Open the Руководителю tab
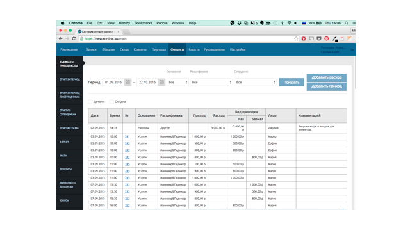 [x=214, y=50]
